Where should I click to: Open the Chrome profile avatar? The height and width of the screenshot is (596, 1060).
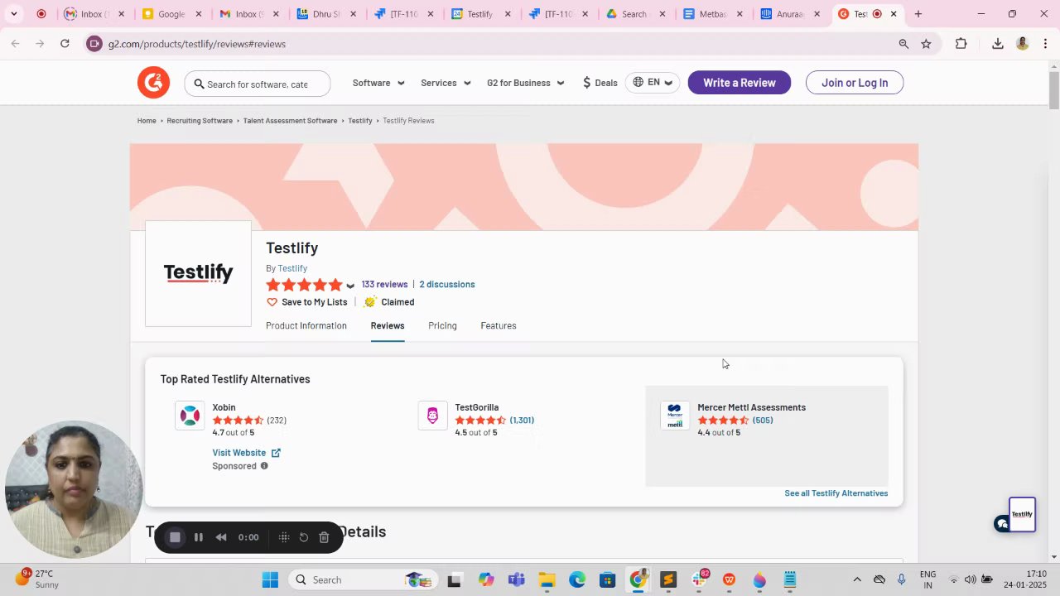click(x=1023, y=44)
